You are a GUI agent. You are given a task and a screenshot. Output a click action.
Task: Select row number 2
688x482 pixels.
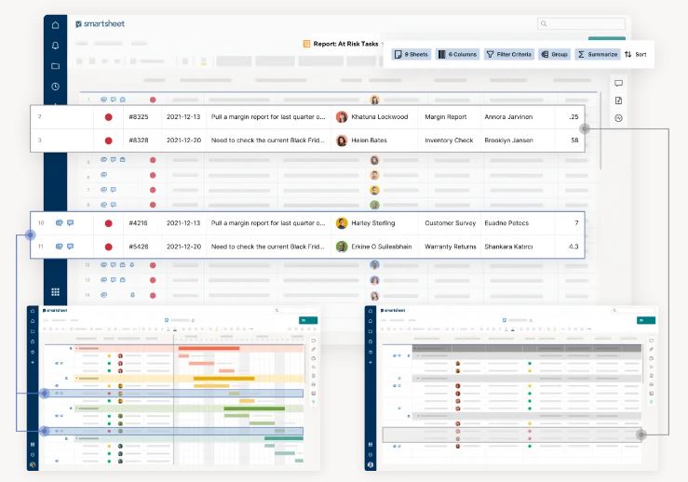click(x=39, y=116)
